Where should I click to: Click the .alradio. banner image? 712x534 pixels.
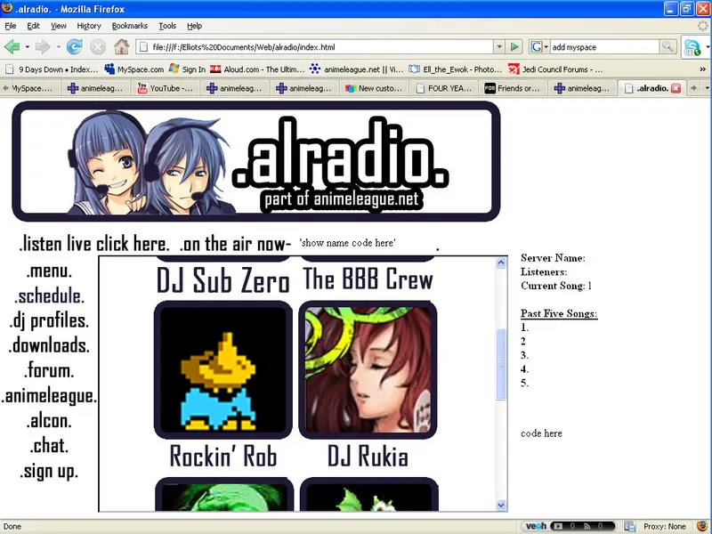[x=256, y=161]
